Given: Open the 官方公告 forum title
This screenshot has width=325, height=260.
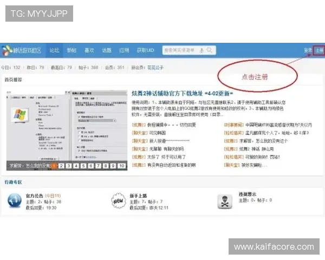Looking at the screenshot, I should tap(35, 196).
